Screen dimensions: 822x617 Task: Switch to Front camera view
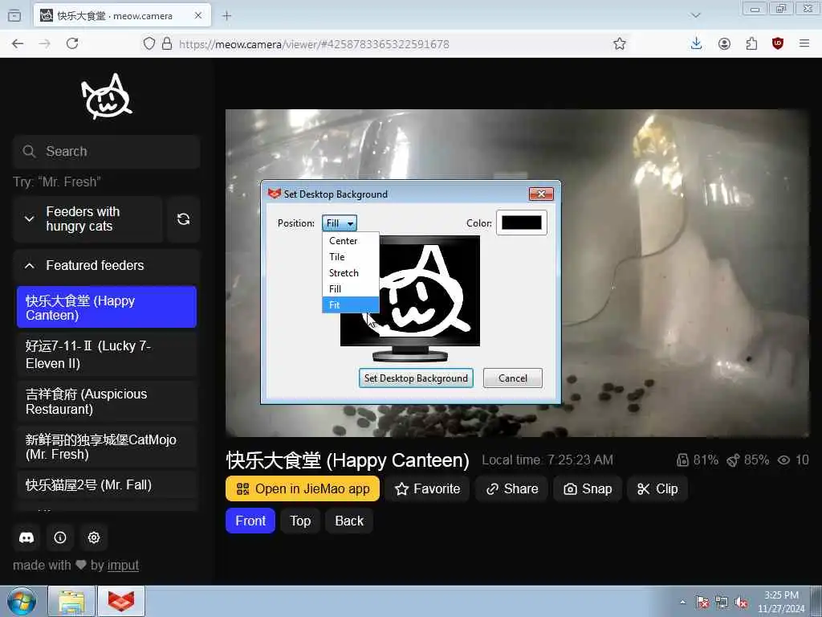[x=250, y=521]
